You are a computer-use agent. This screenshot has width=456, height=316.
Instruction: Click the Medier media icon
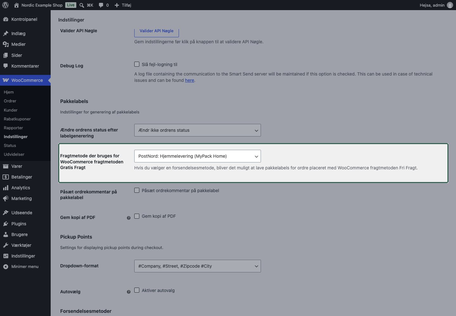coord(6,44)
